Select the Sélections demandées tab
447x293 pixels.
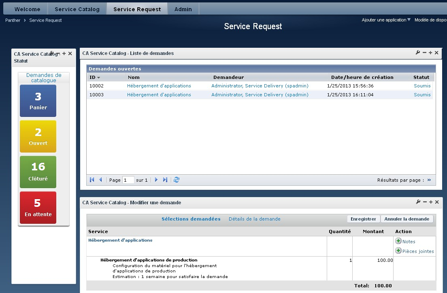pyautogui.click(x=191, y=219)
